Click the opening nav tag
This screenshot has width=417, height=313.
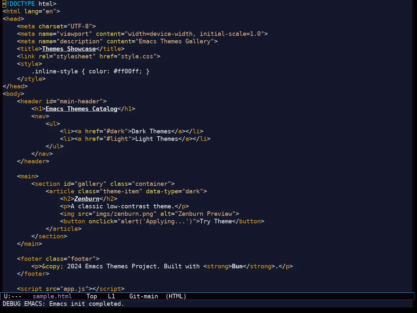pyautogui.click(x=40, y=116)
